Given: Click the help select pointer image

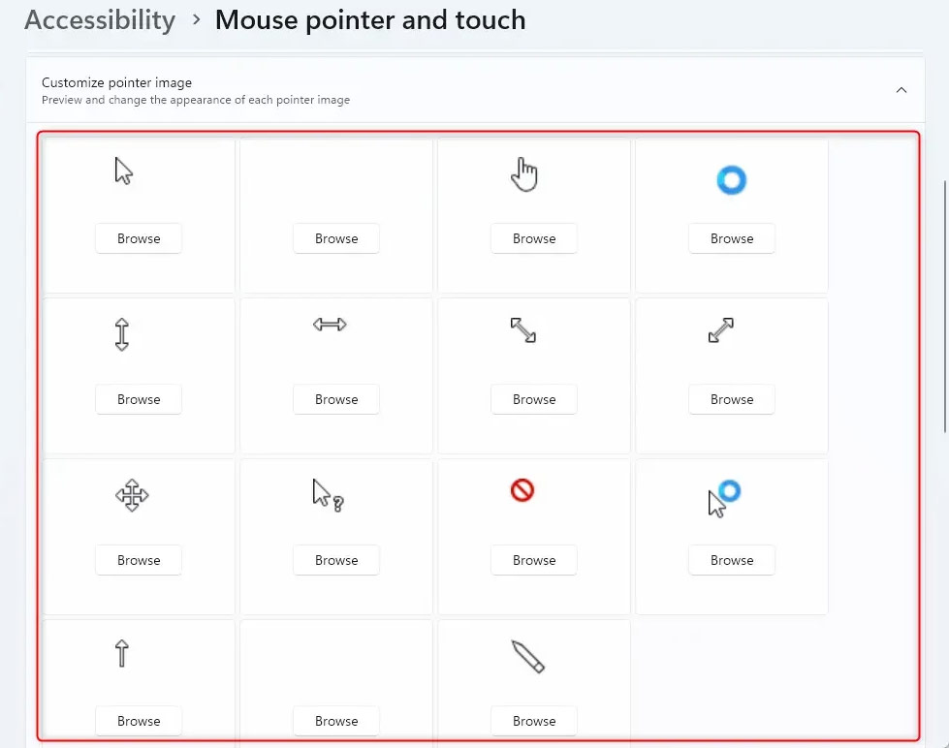Looking at the screenshot, I should 328,494.
